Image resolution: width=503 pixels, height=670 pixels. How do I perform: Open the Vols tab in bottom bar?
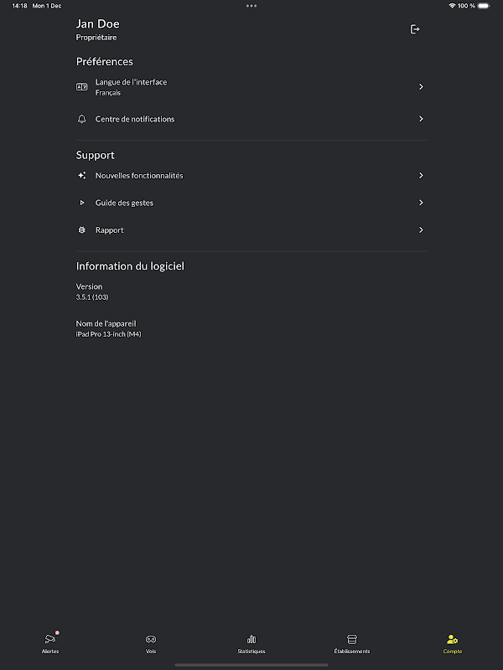pos(151,643)
